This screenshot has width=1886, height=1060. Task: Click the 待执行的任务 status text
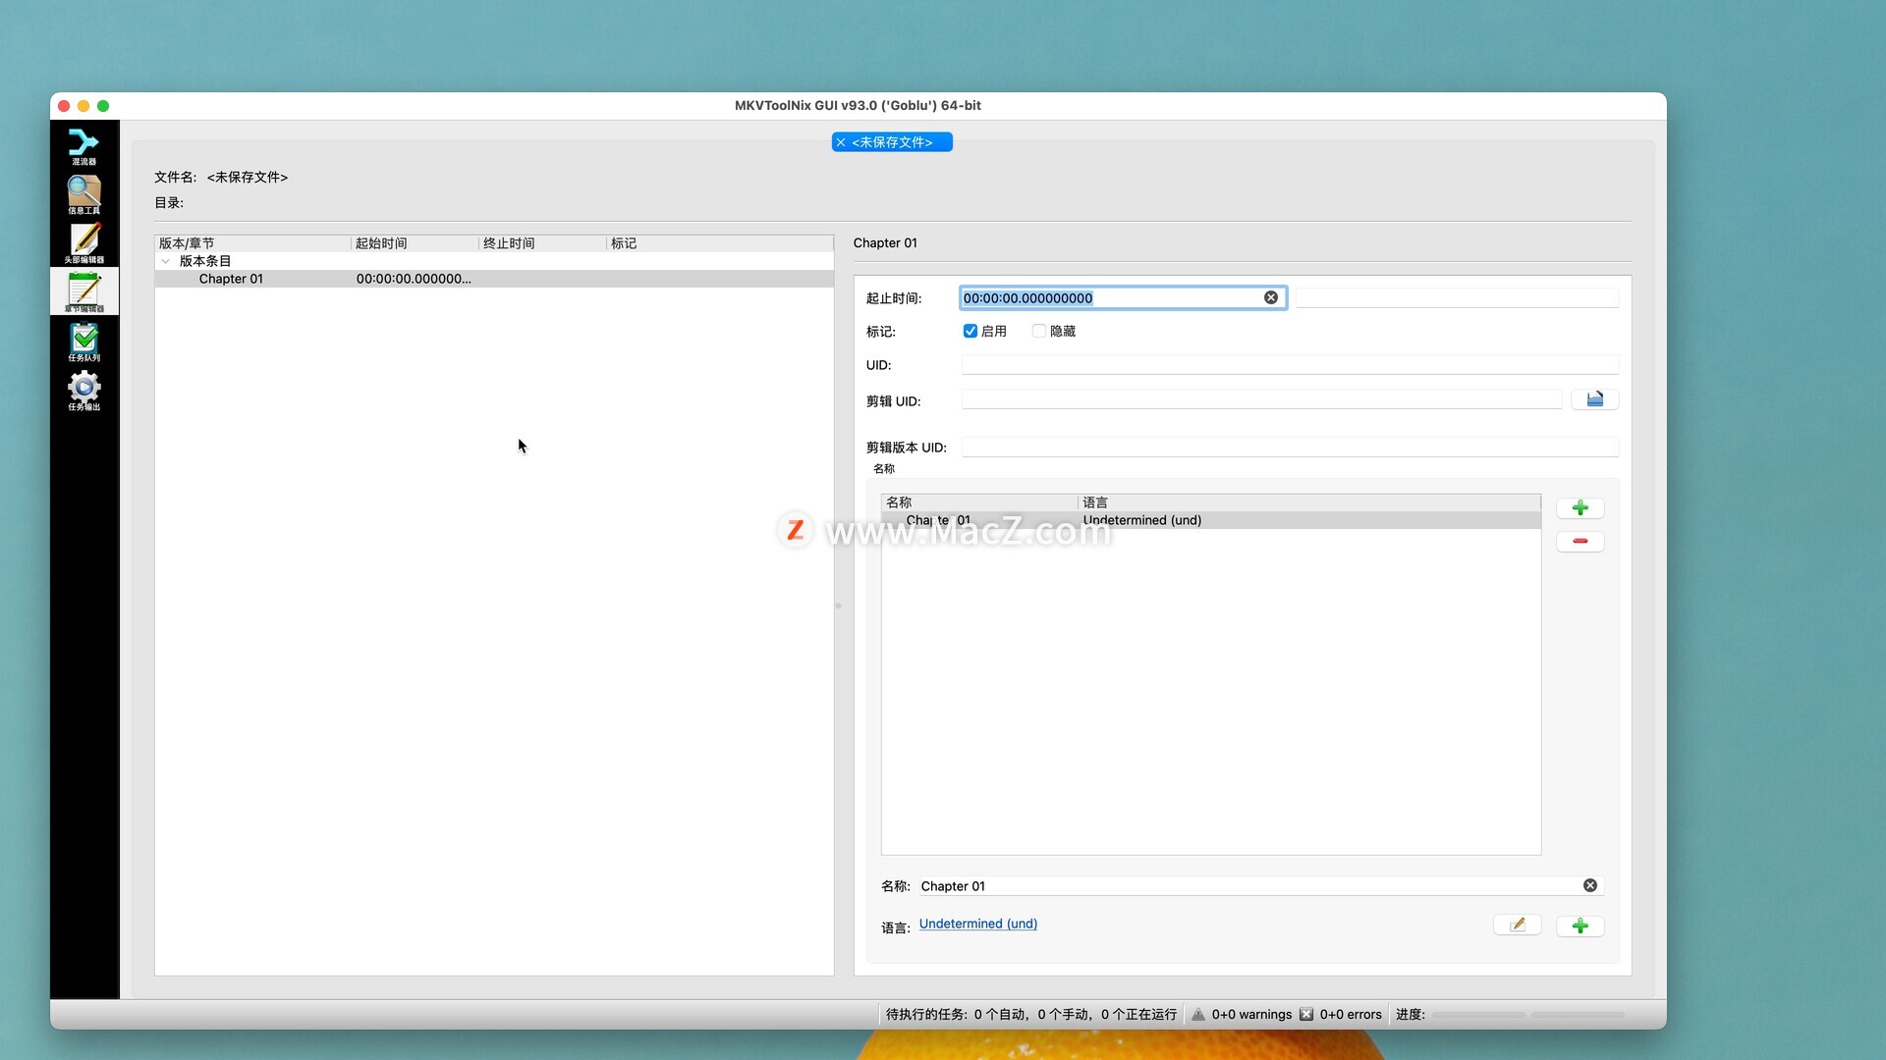point(1030,1015)
